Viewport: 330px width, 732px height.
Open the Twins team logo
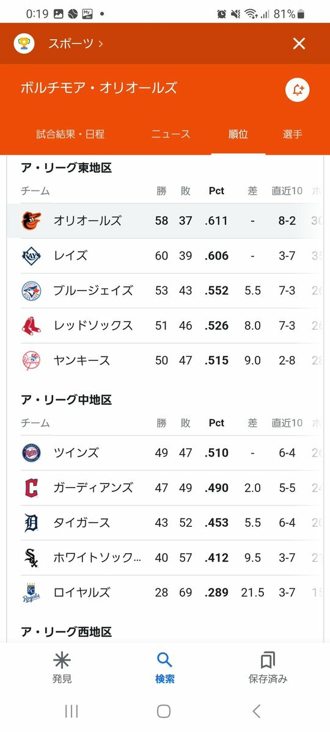click(31, 453)
